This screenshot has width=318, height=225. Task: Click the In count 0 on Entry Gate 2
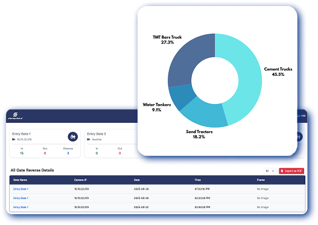(x=97, y=153)
